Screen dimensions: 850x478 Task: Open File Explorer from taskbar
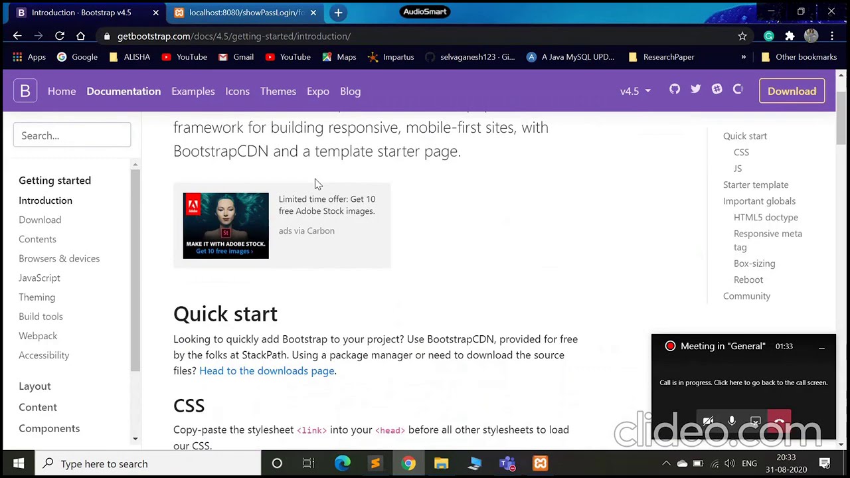442,463
